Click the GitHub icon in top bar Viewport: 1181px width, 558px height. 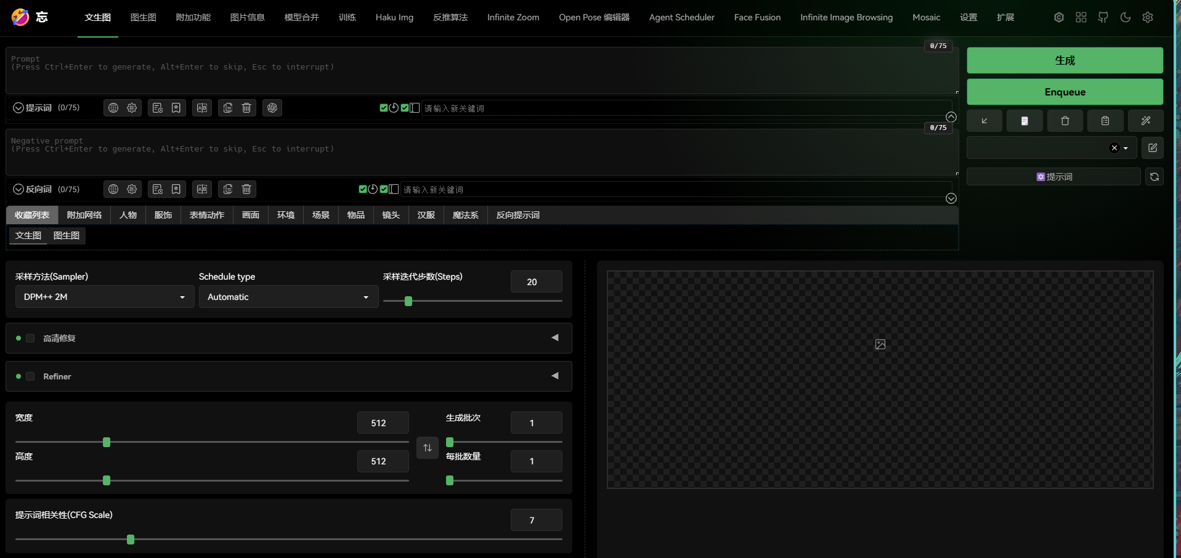(1103, 17)
